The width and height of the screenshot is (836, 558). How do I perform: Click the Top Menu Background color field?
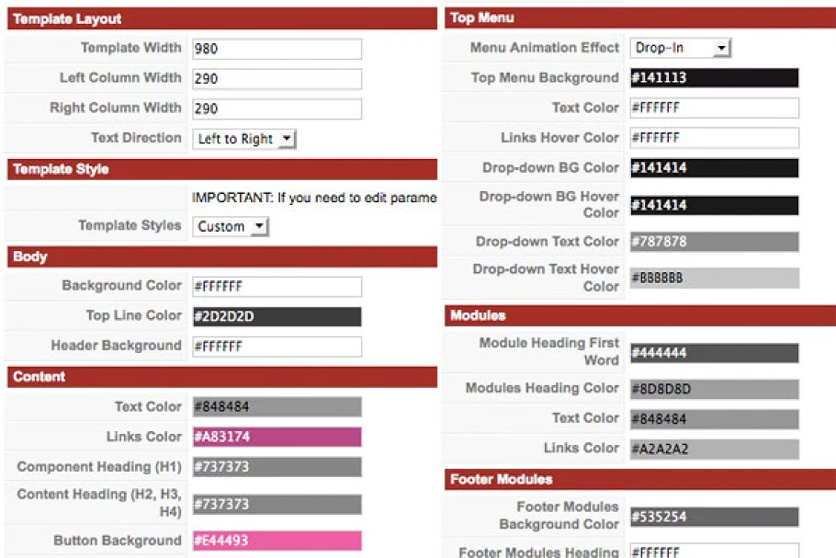click(x=714, y=78)
